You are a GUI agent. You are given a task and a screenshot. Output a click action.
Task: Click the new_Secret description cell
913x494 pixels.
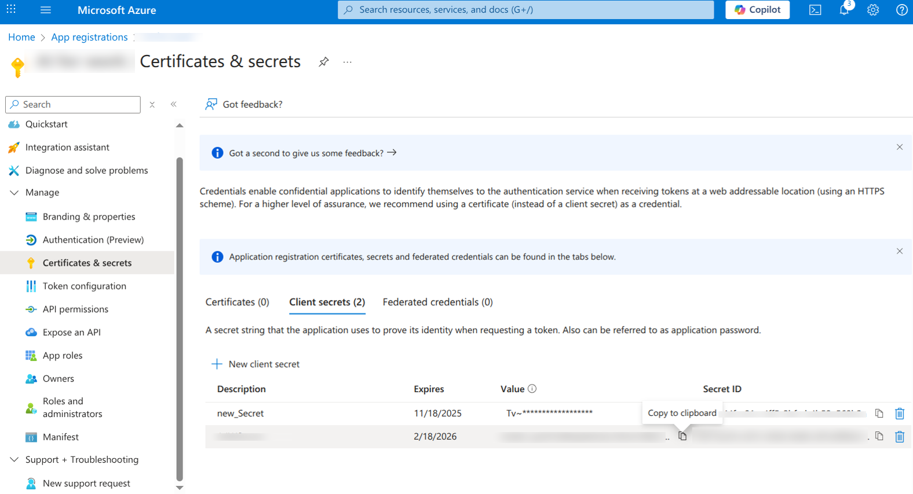click(240, 414)
